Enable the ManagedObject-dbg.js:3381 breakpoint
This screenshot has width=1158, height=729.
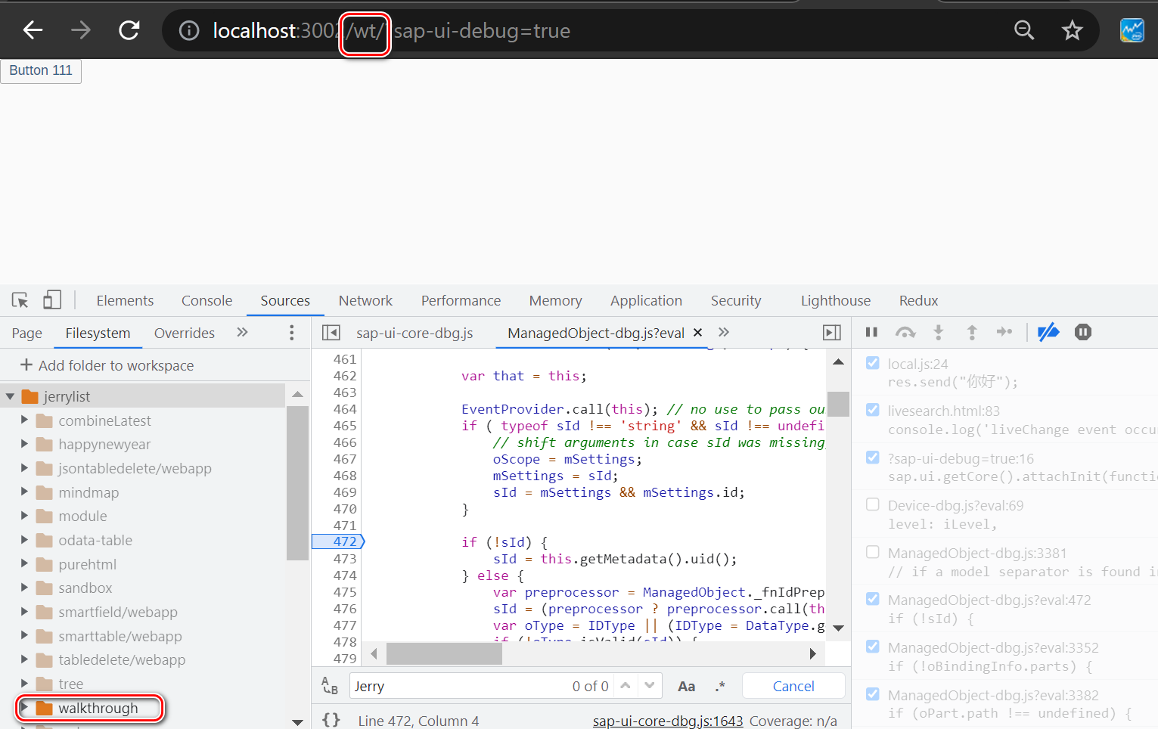(x=873, y=552)
